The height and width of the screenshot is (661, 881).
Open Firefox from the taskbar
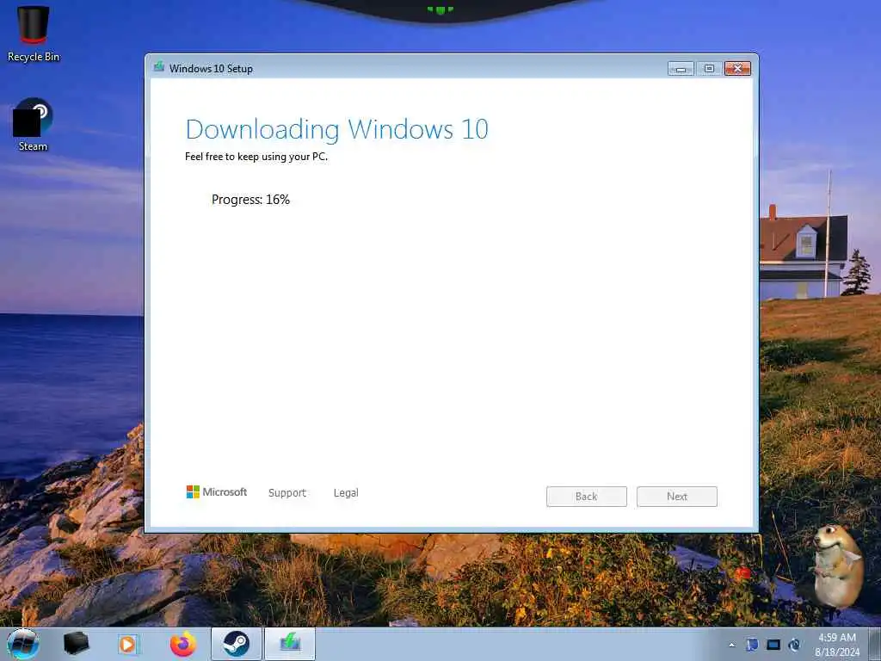click(183, 644)
